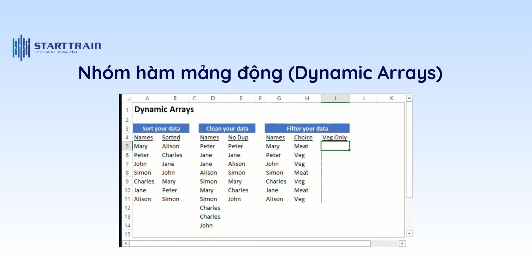Click the Veg Only header cell
Viewport: 532px width, 263px height.
[334, 137]
